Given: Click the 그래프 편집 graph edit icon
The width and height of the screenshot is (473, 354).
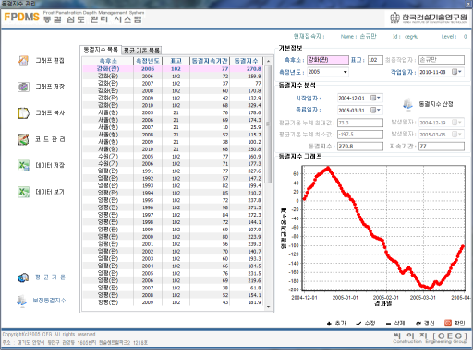Looking at the screenshot, I should point(23,61).
